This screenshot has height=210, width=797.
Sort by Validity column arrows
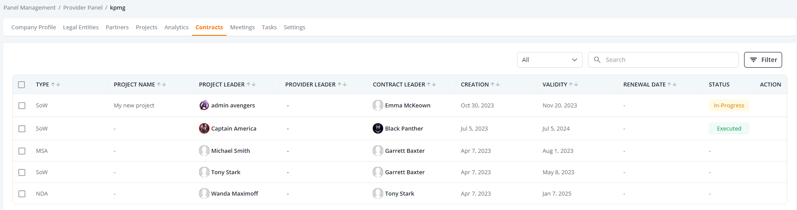[573, 84]
